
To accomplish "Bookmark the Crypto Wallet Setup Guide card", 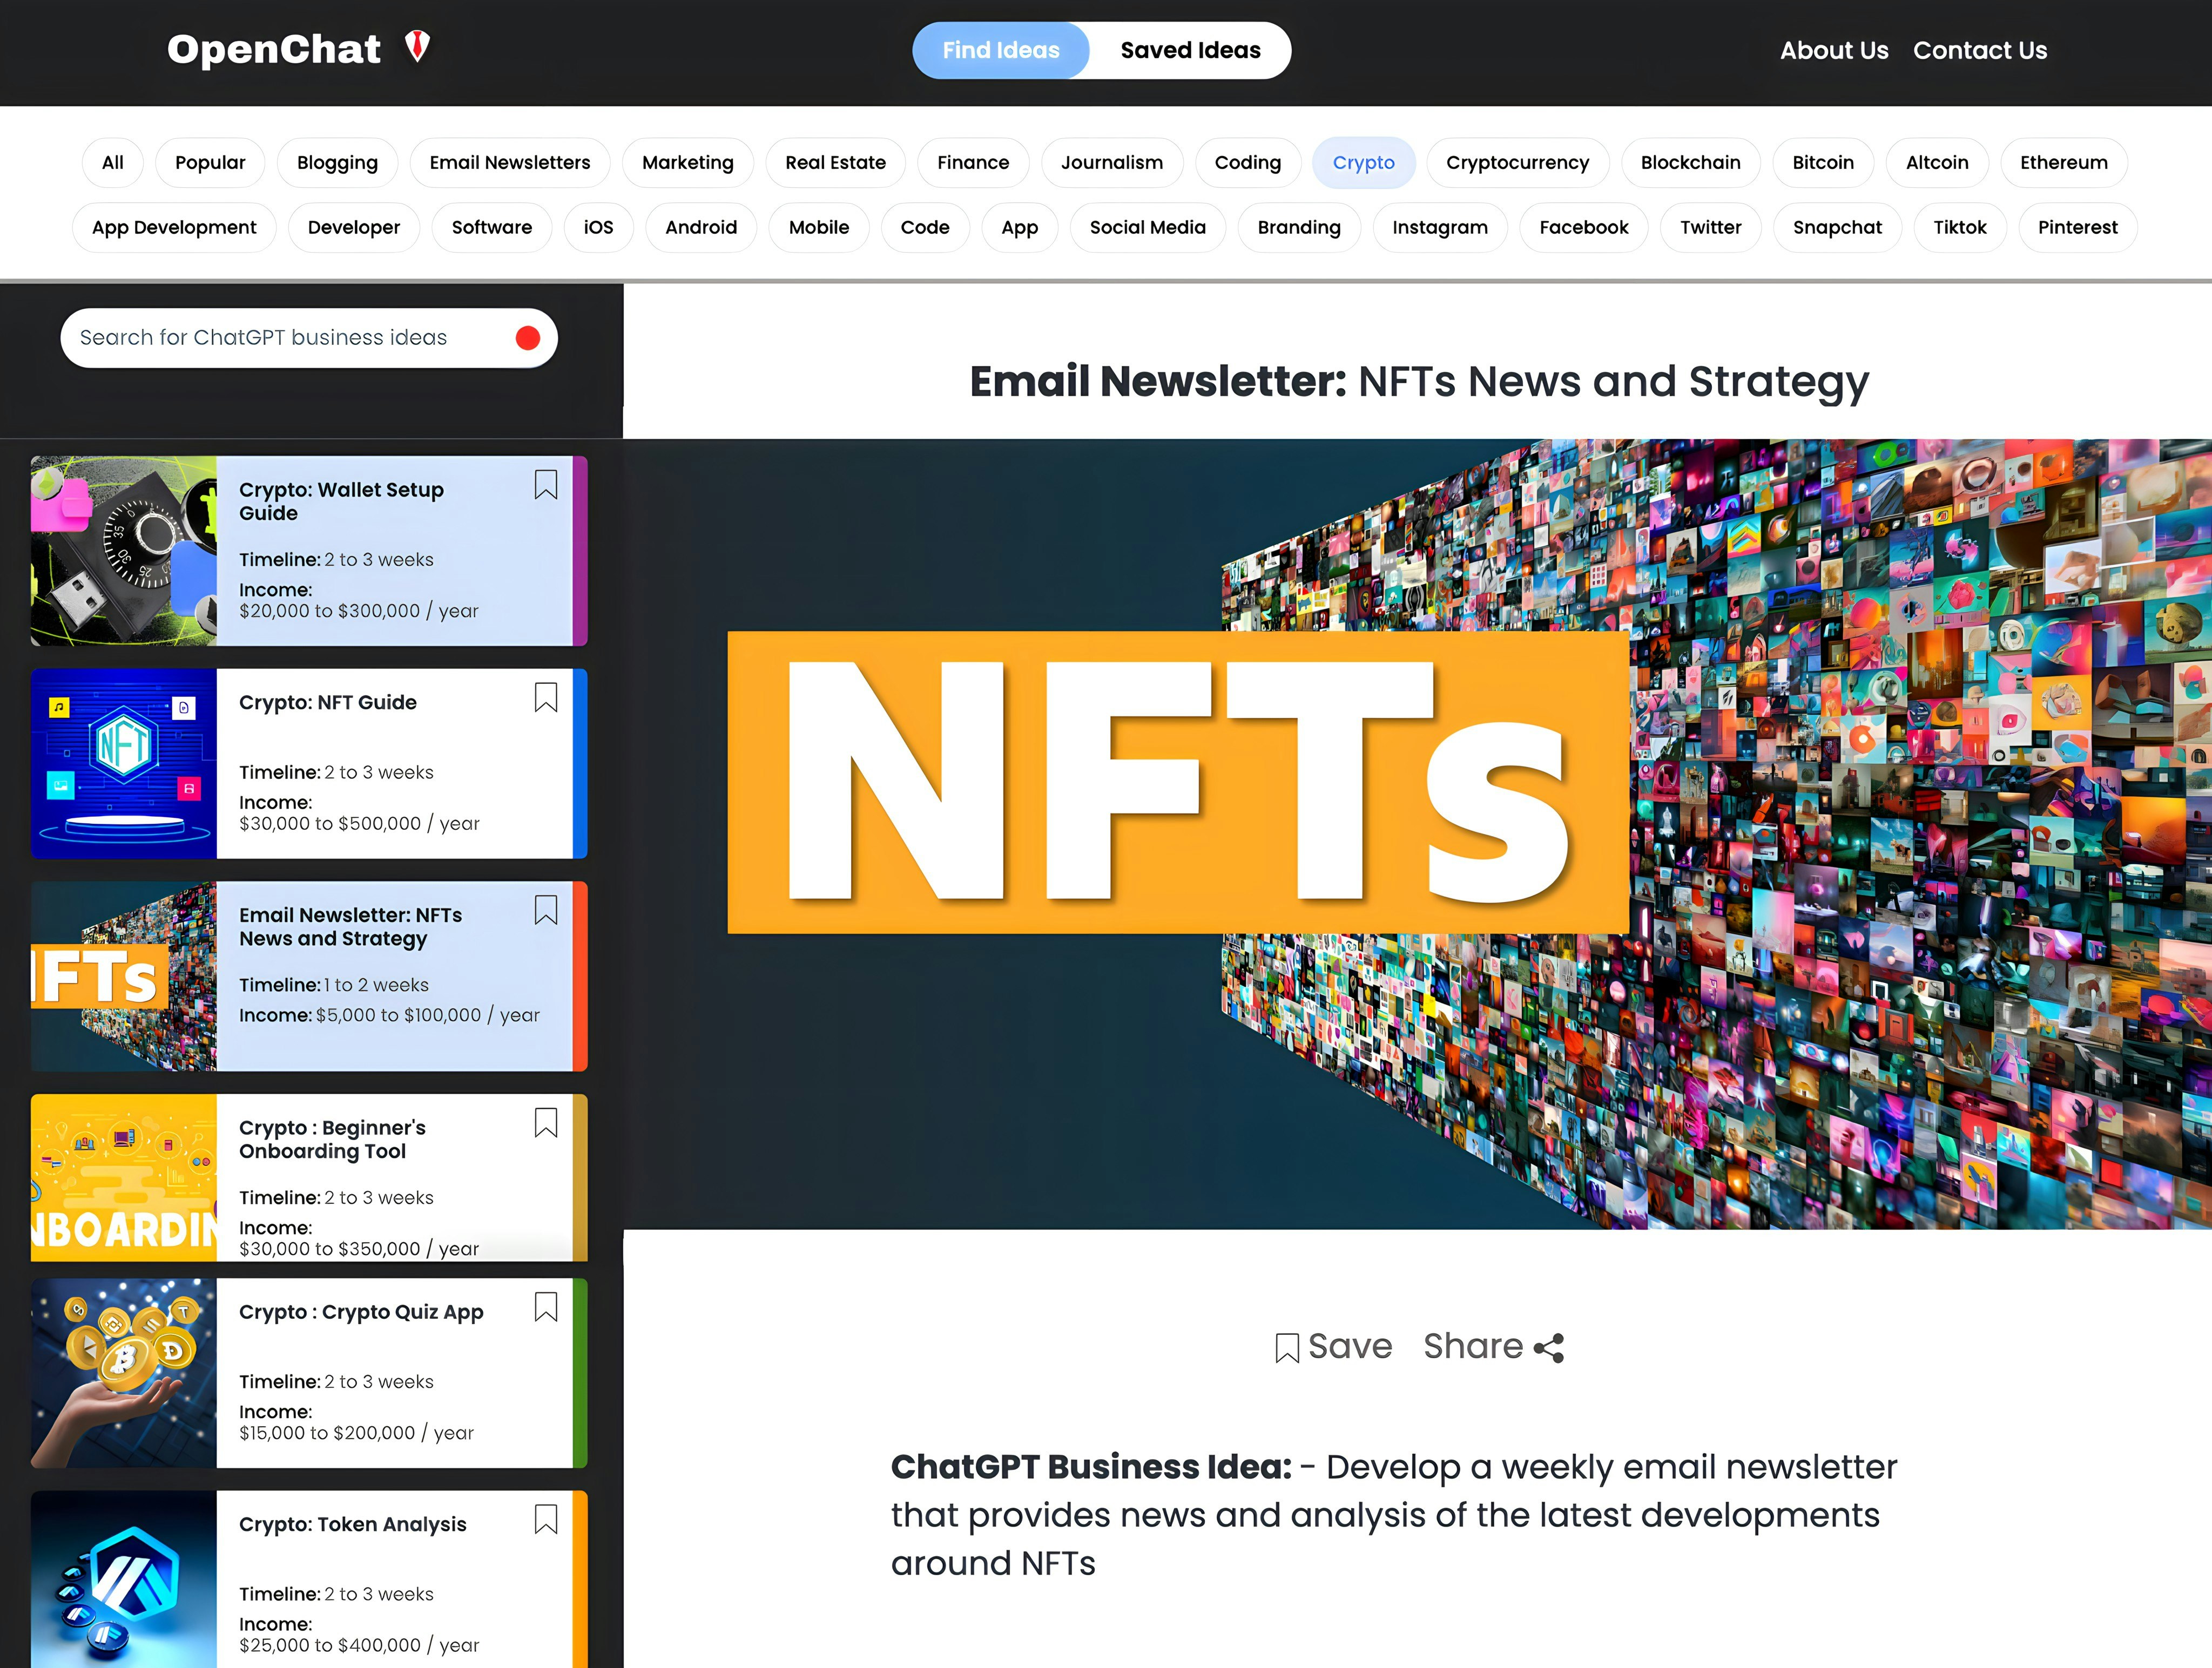I will tap(545, 485).
